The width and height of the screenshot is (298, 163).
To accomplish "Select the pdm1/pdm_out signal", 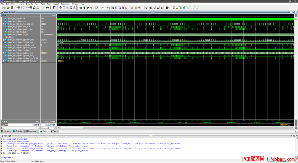I will [x=19, y=27].
